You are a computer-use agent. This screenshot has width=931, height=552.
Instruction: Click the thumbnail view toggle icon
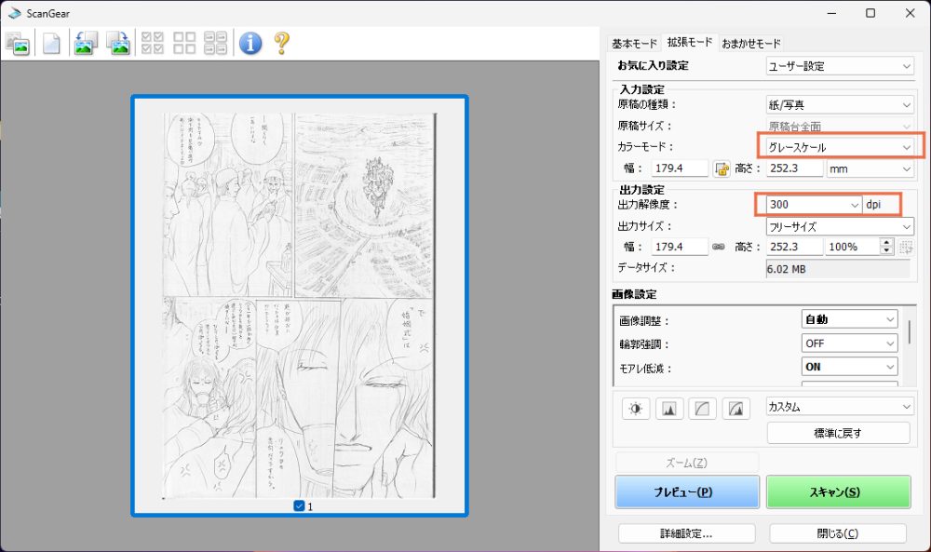(x=18, y=43)
